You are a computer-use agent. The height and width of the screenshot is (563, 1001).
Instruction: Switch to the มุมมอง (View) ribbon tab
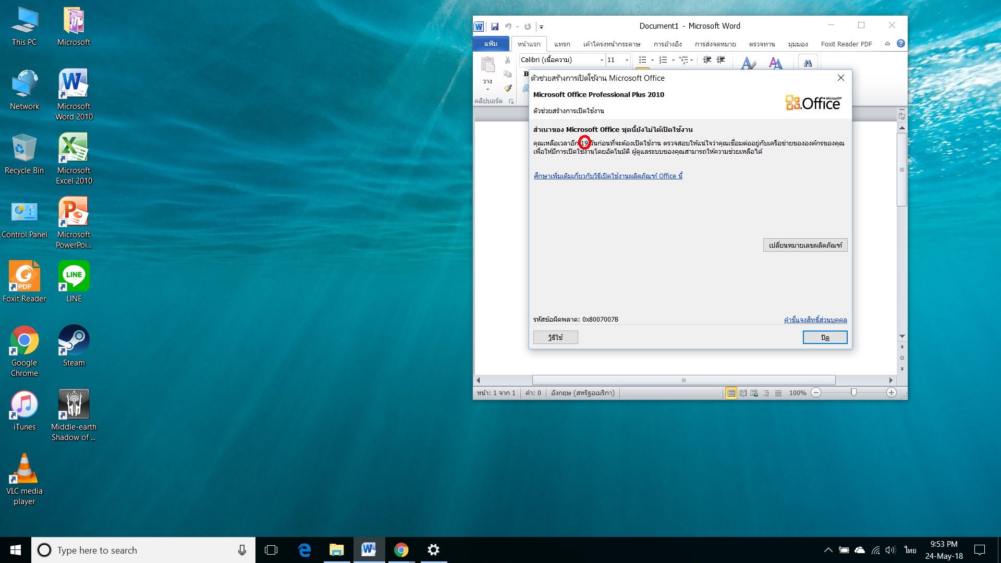tap(798, 44)
